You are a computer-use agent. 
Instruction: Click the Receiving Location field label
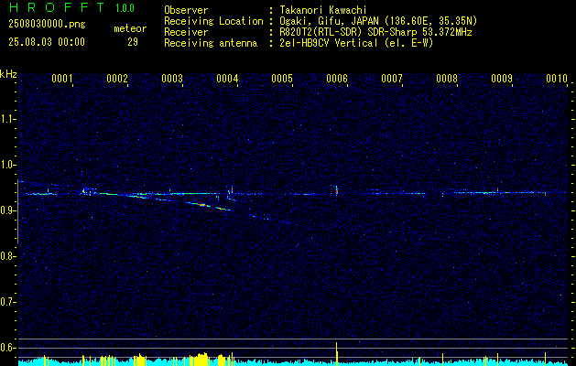pos(213,21)
